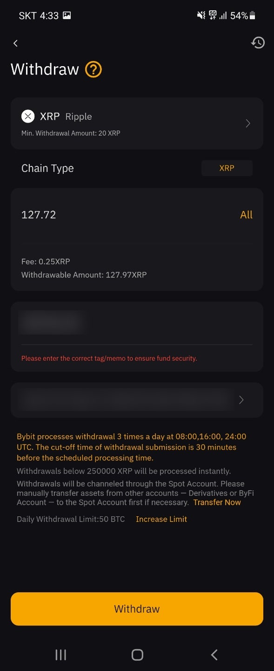
Task: Tap the XRP coin logo icon
Action: [x=28, y=116]
